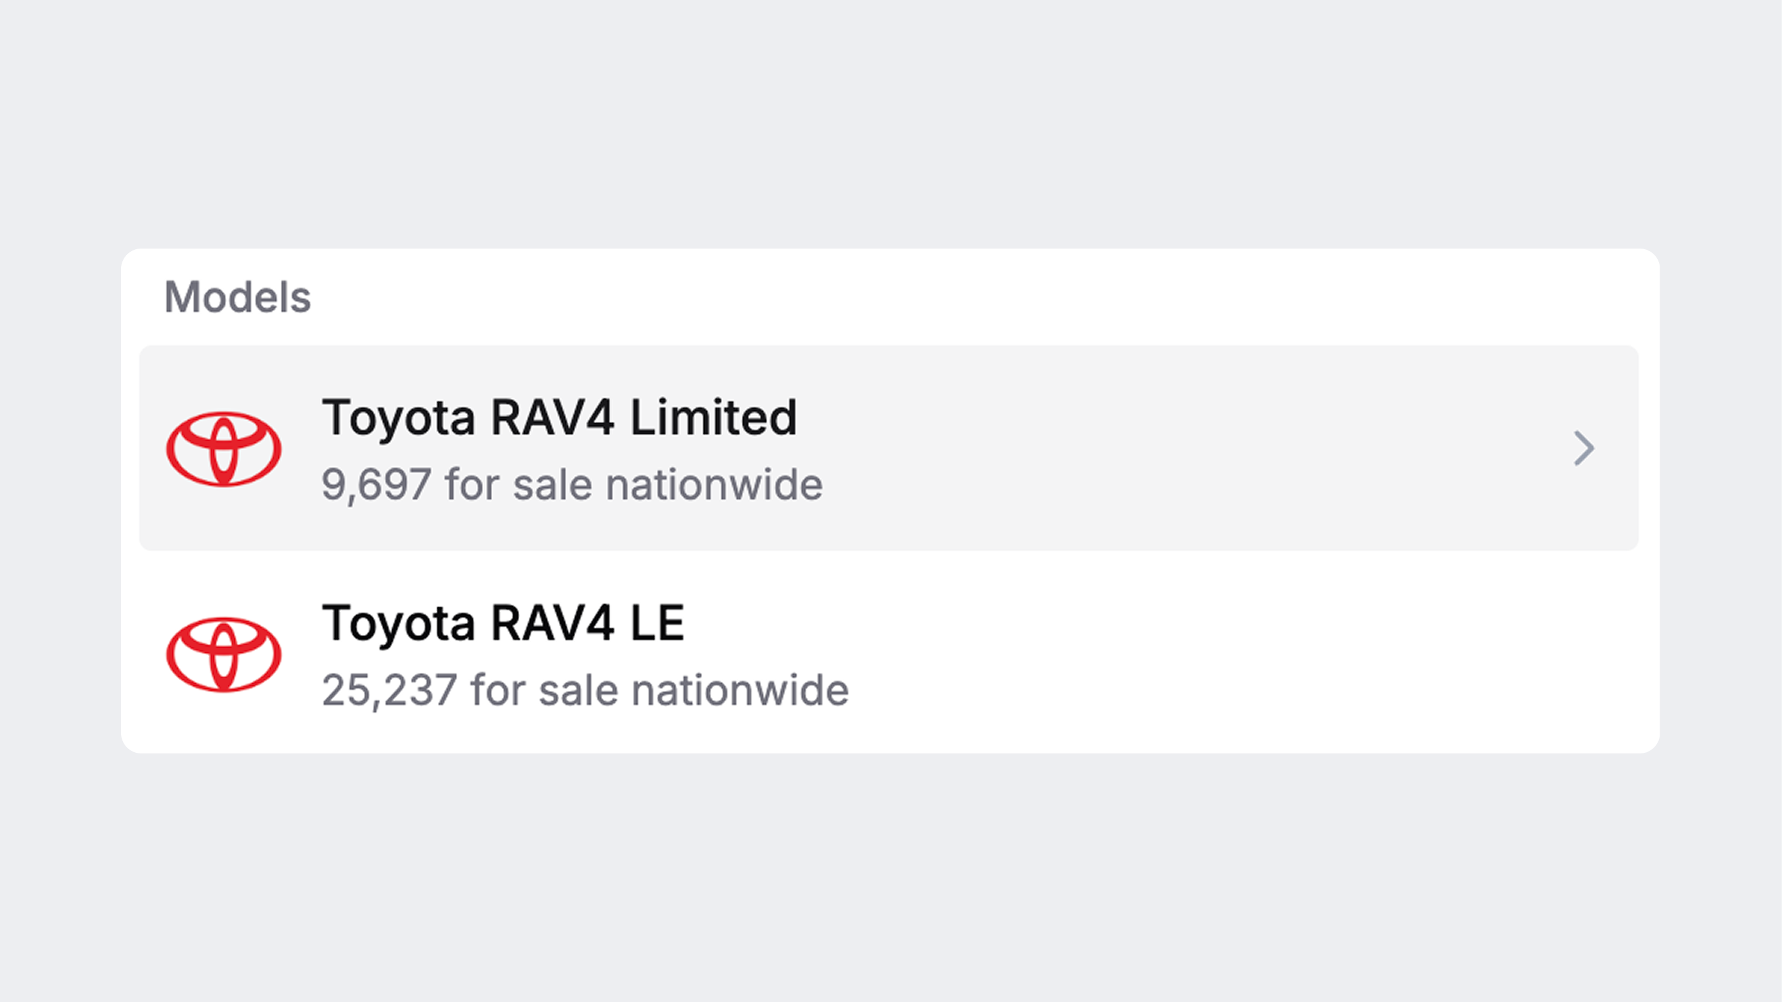Click the Toyota logo beside RAV4 LE
The image size is (1782, 1002).
point(223,654)
